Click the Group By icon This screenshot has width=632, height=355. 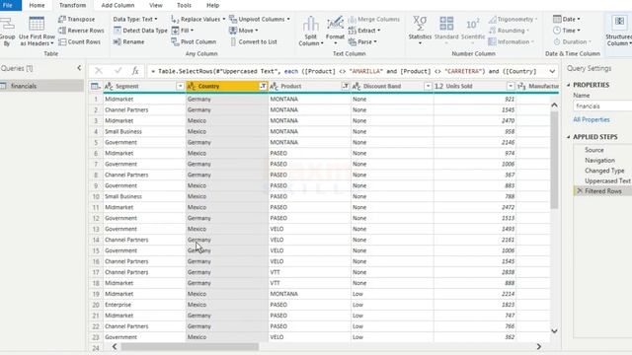click(7, 25)
